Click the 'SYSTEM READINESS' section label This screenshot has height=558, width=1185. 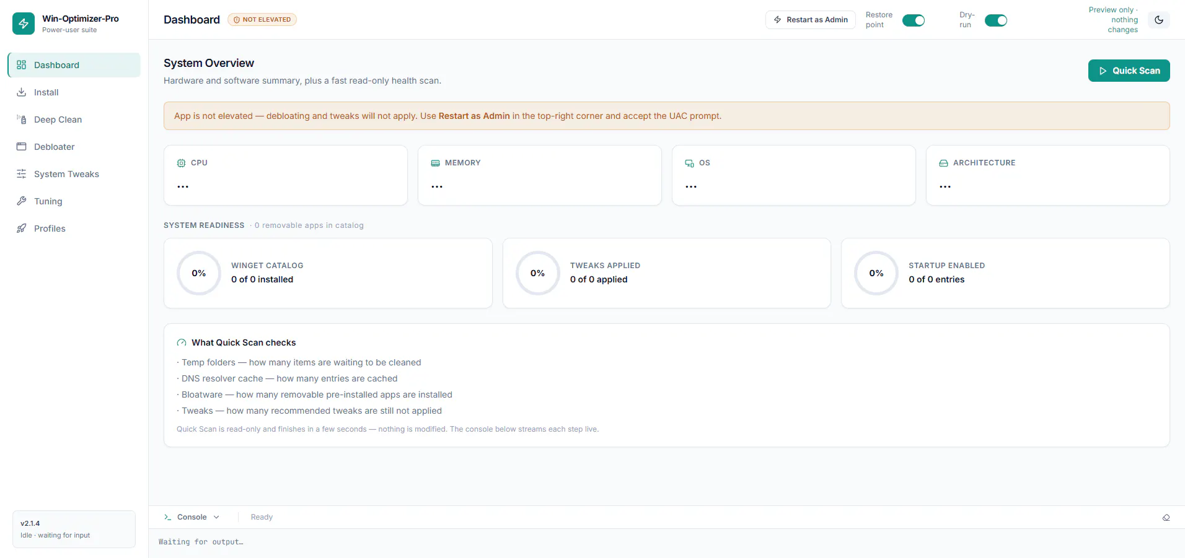[204, 225]
